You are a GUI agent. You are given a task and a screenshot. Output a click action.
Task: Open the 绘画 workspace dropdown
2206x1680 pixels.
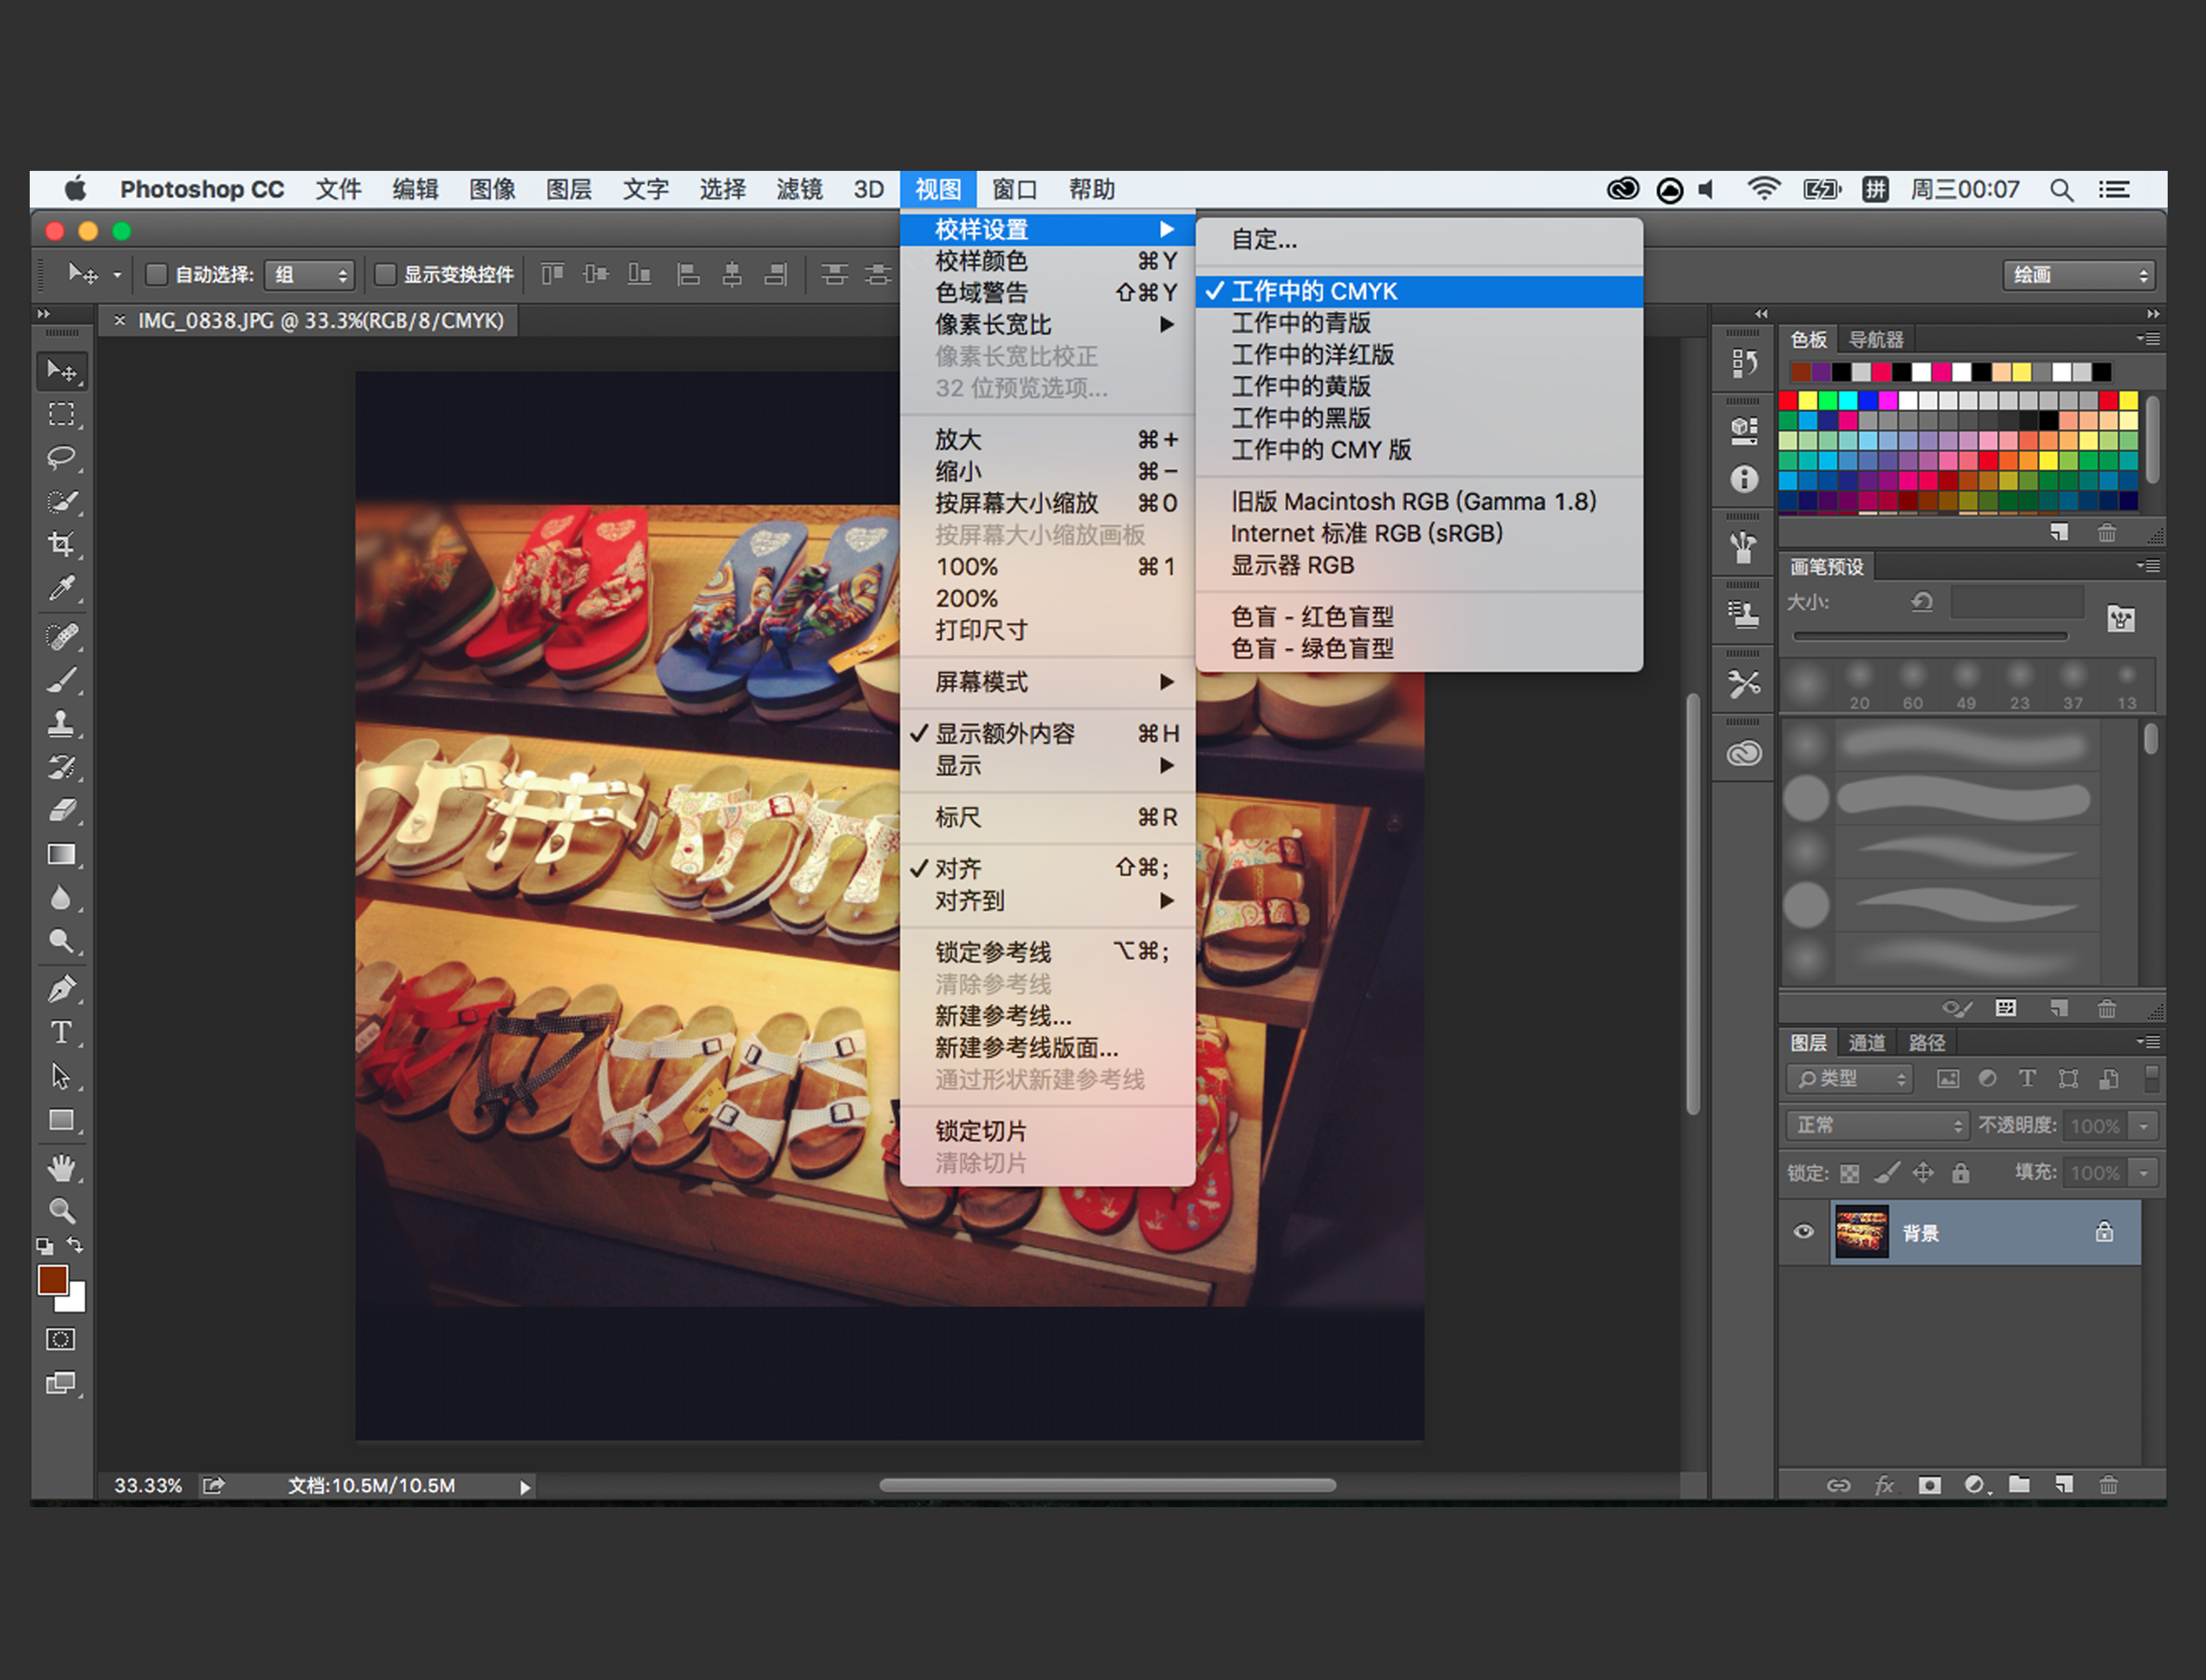[x=2078, y=275]
